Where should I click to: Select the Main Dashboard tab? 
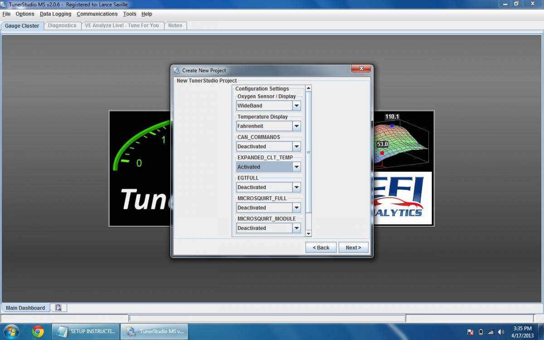[x=25, y=308]
